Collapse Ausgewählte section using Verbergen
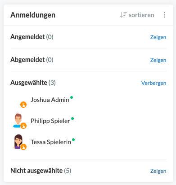 click(154, 83)
